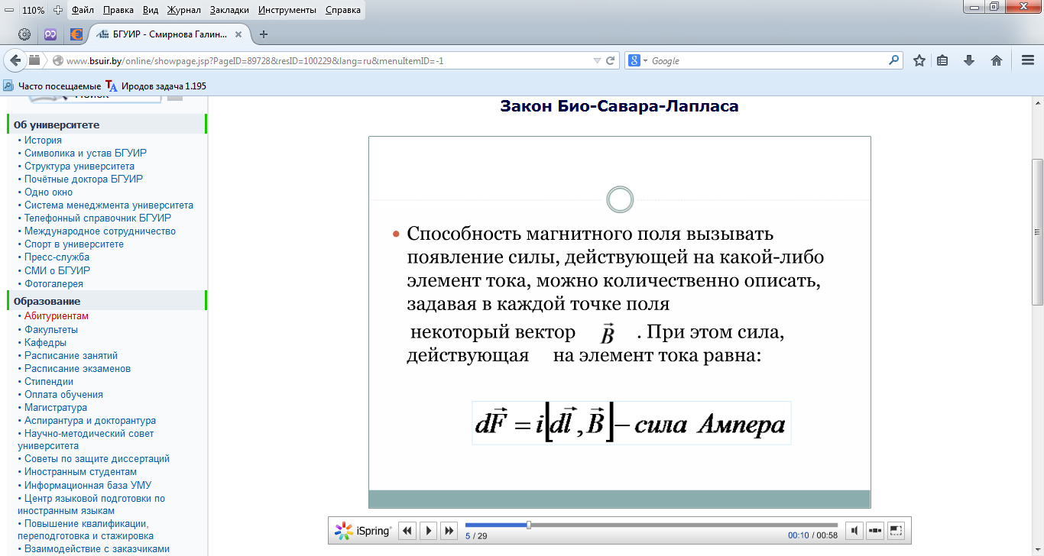Open the URL history dropdown arrow

click(597, 61)
